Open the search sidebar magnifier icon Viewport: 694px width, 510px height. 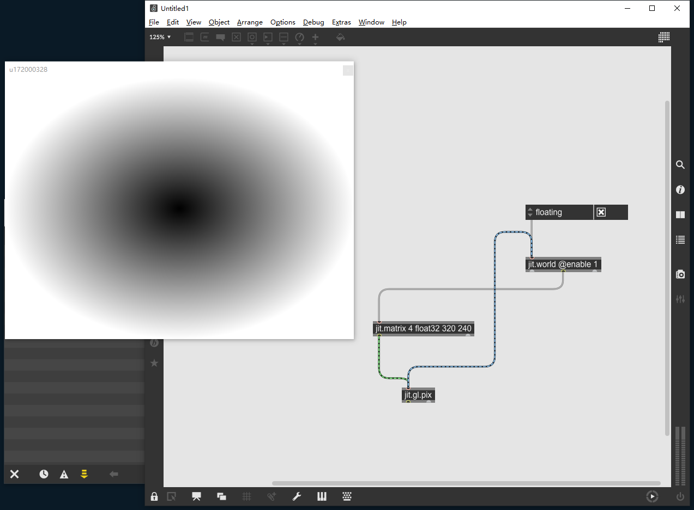680,164
